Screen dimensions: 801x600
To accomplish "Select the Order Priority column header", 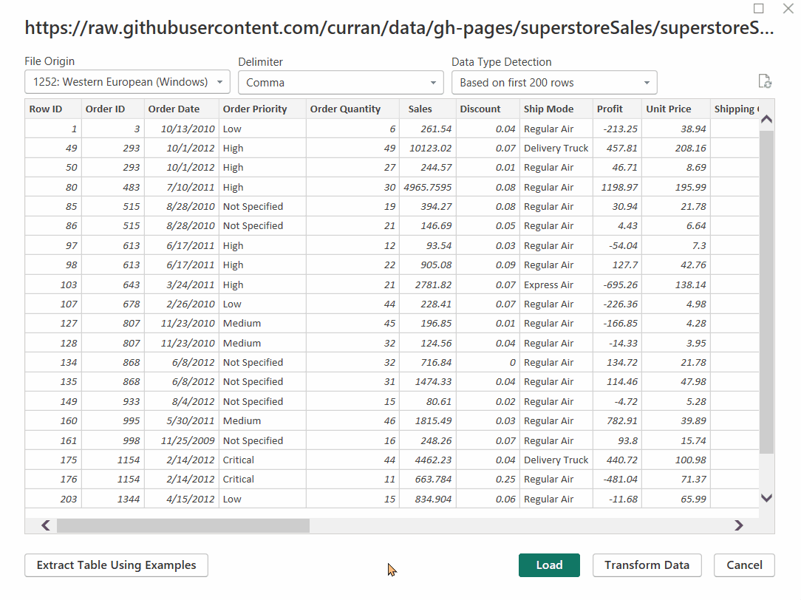I will [255, 109].
